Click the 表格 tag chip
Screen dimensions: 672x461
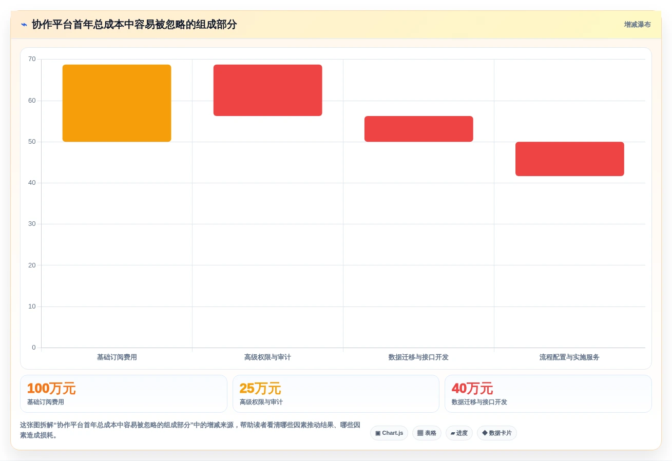[x=427, y=433]
